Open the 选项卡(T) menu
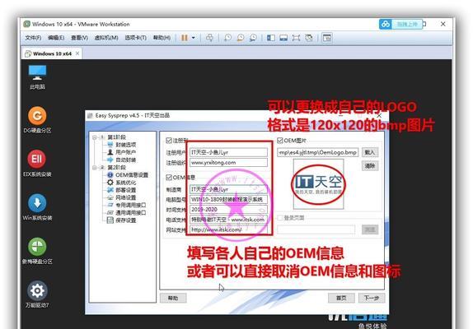This screenshot has width=473, height=329. tap(136, 38)
